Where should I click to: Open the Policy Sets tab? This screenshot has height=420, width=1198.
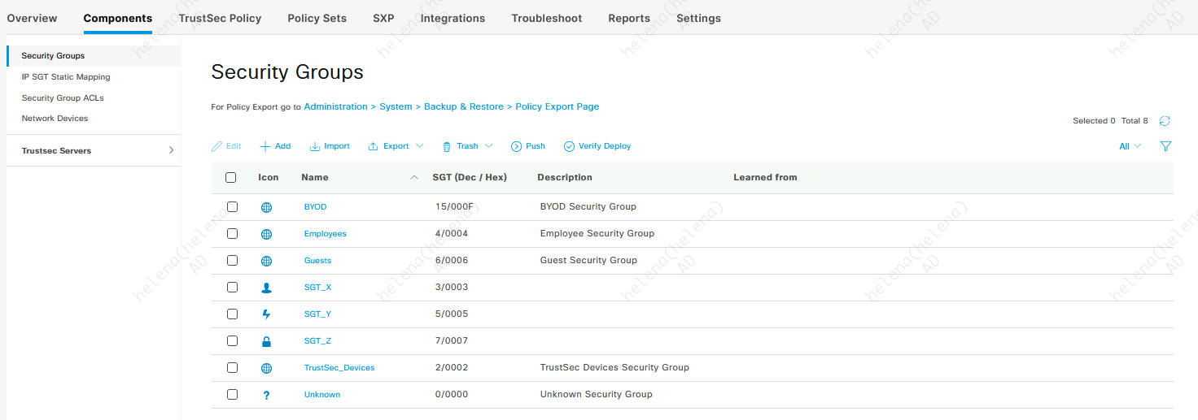point(317,18)
